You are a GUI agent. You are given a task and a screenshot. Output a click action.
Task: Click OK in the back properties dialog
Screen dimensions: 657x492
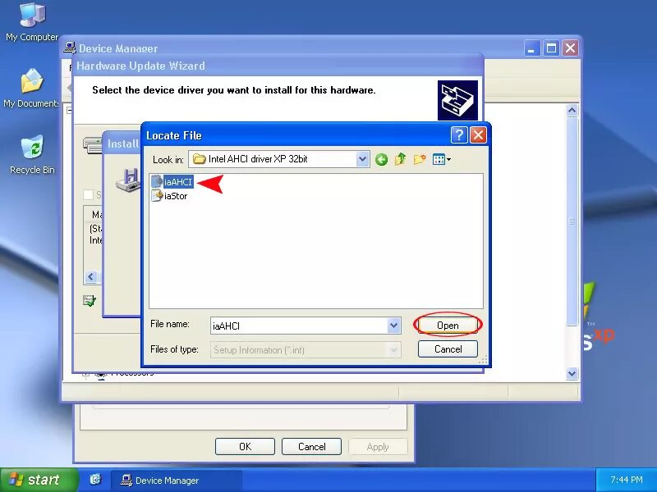[245, 446]
